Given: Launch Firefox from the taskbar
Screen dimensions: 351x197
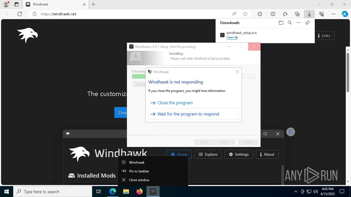Looking at the screenshot, I should click(x=140, y=192).
